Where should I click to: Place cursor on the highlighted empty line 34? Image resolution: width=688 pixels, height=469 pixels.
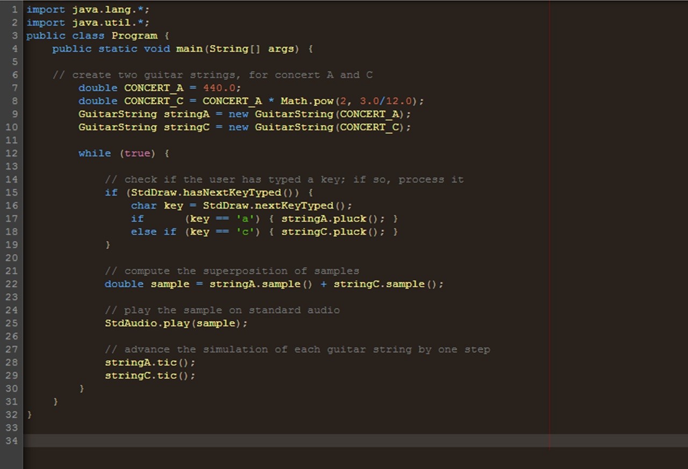(269, 441)
